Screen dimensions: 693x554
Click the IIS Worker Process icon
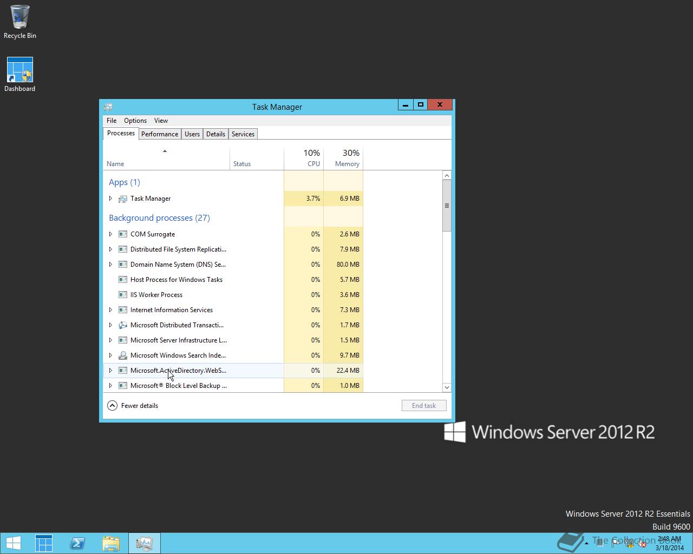tap(123, 295)
